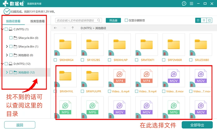Check the $Recycle.Bin (1) checkbox
Image resolution: width=217 pixels, height=132 pixels.
11,47
